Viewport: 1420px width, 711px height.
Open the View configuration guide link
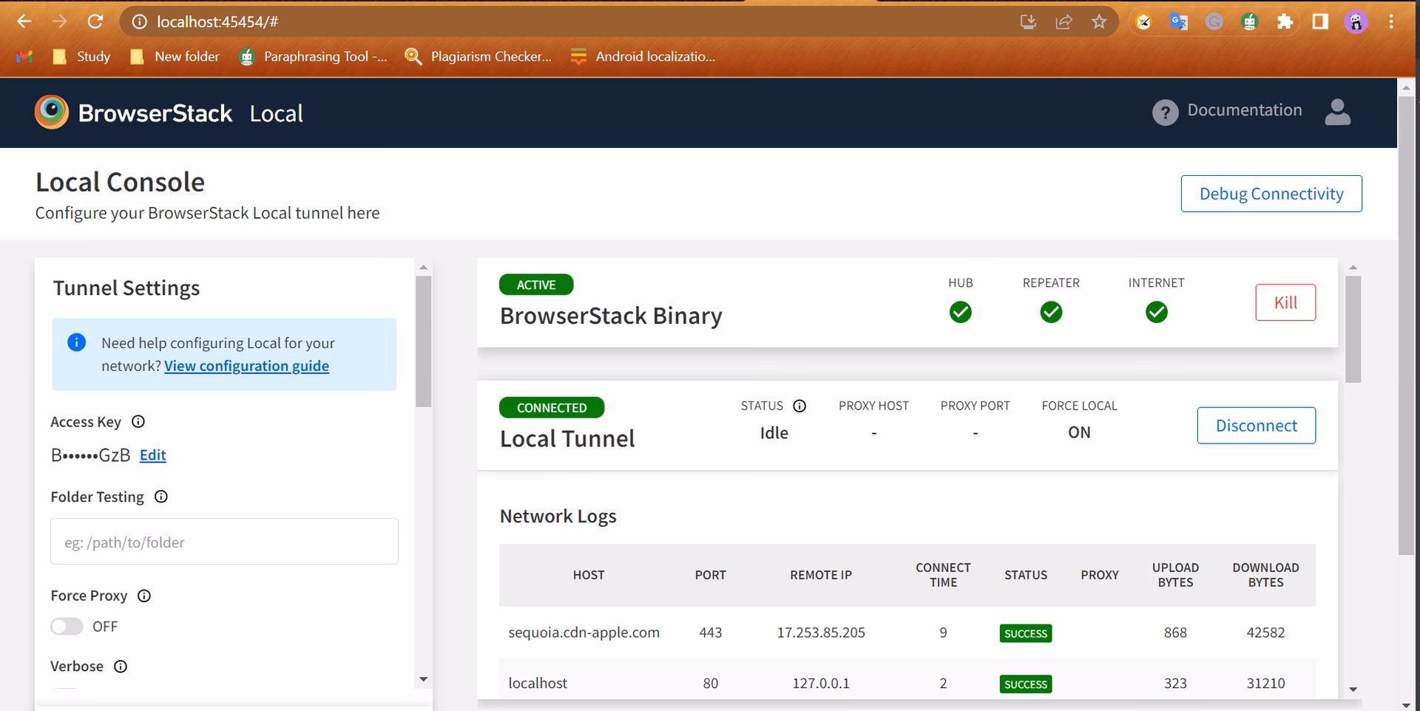pos(247,365)
